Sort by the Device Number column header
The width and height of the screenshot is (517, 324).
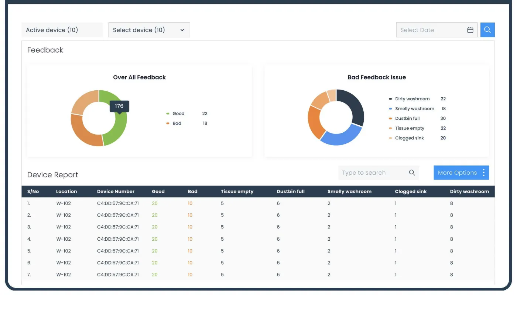(x=116, y=191)
